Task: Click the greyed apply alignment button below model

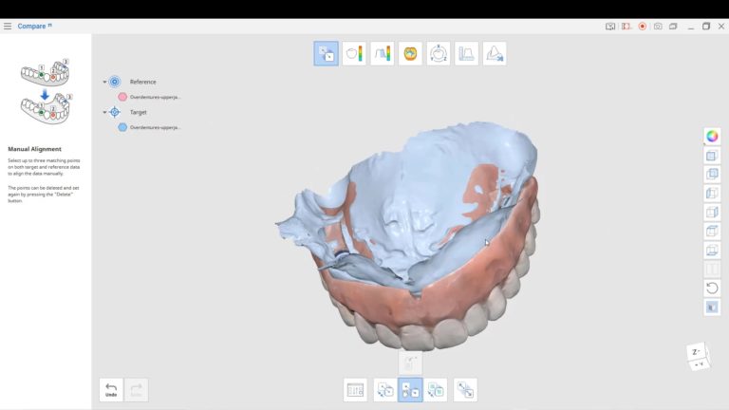Action: pyautogui.click(x=410, y=363)
